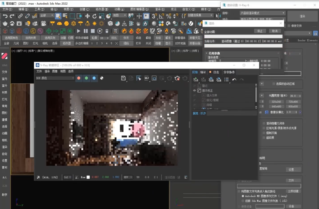The width and height of the screenshot is (319, 209).
Task: Adjust the 光圈宽度 spinner value 36.0
Action: coord(295,96)
